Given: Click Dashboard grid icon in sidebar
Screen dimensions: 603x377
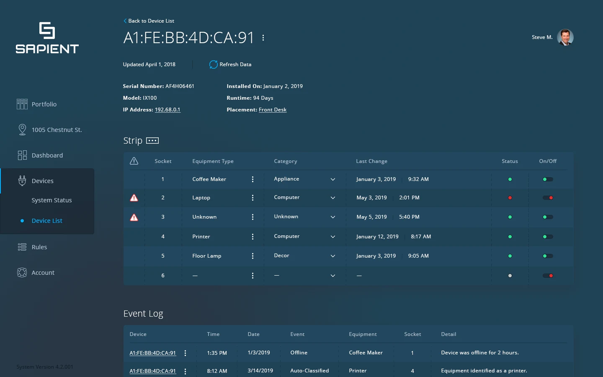Looking at the screenshot, I should [x=22, y=155].
